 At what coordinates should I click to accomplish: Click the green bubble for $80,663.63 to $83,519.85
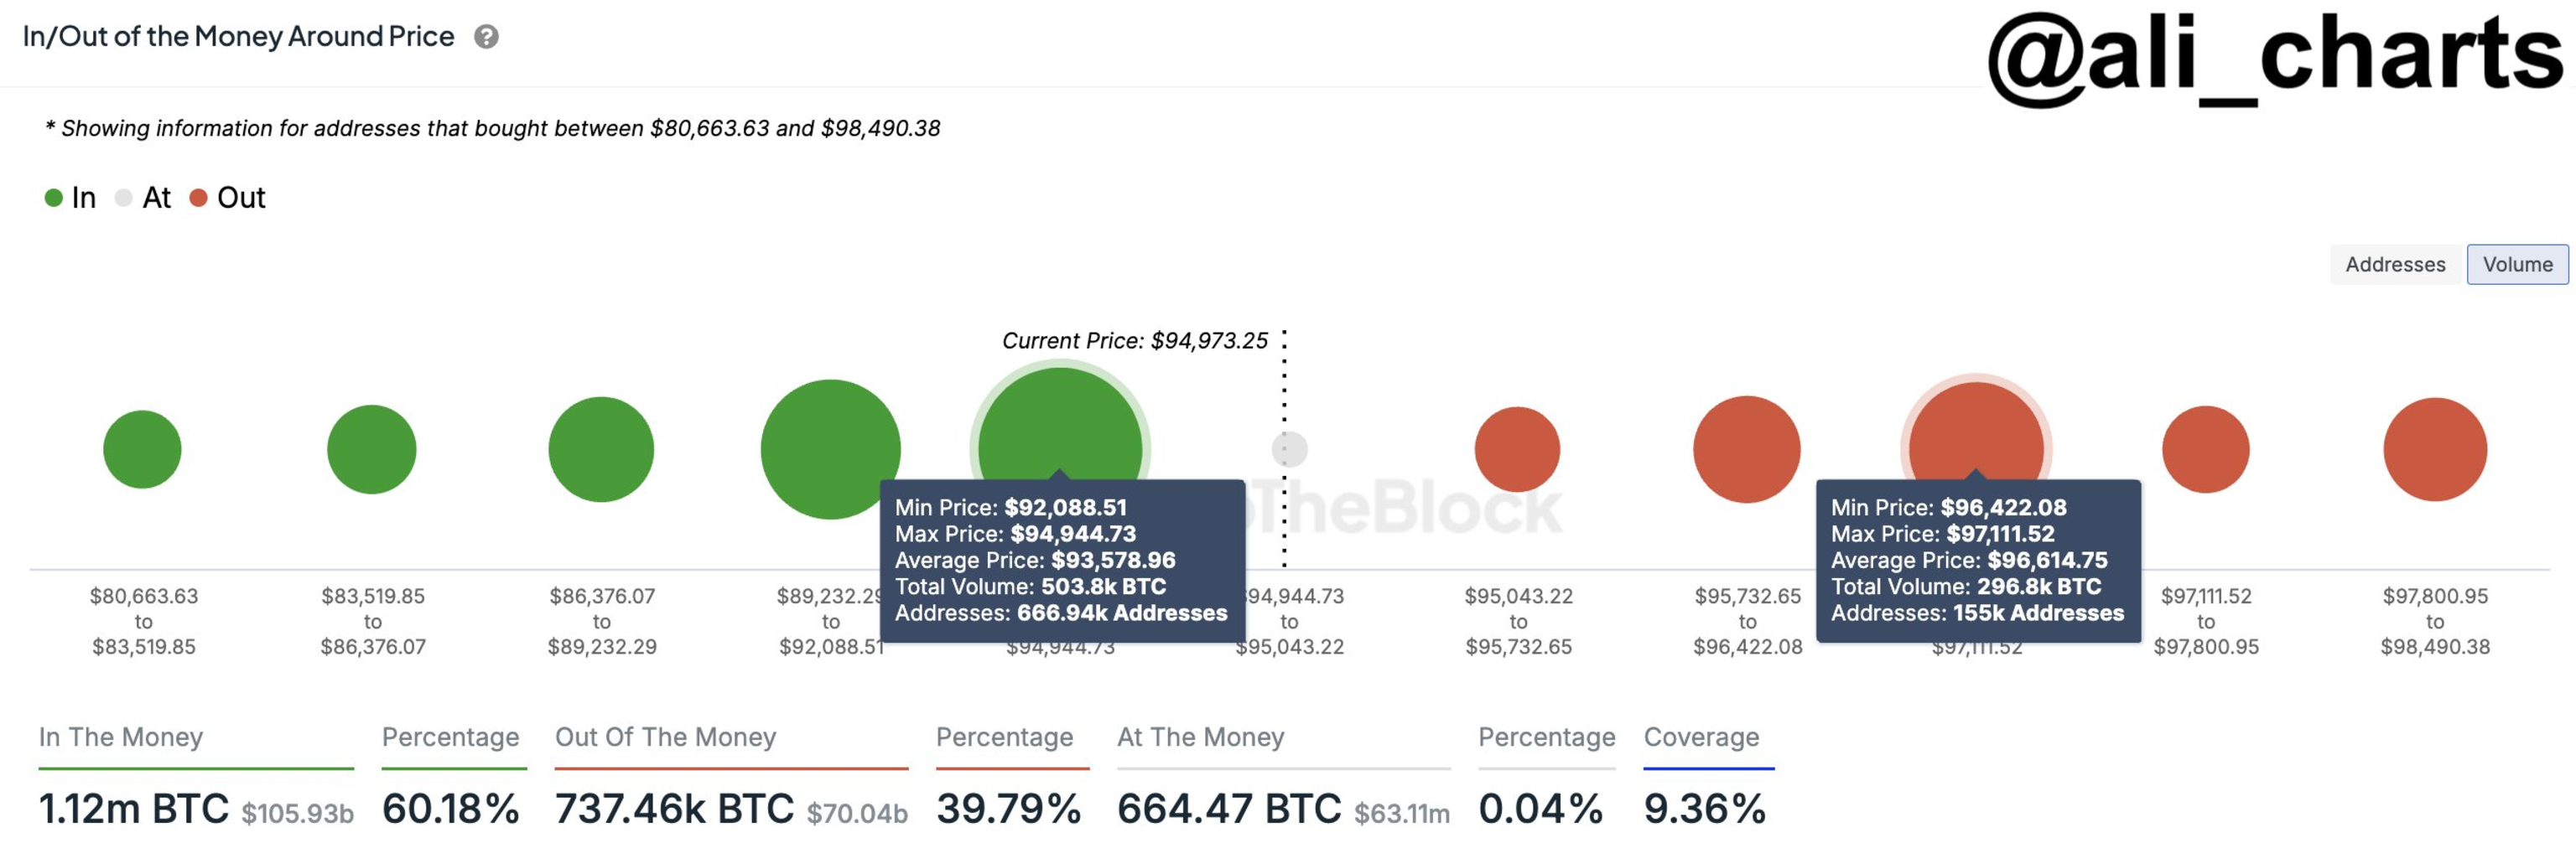click(x=142, y=449)
